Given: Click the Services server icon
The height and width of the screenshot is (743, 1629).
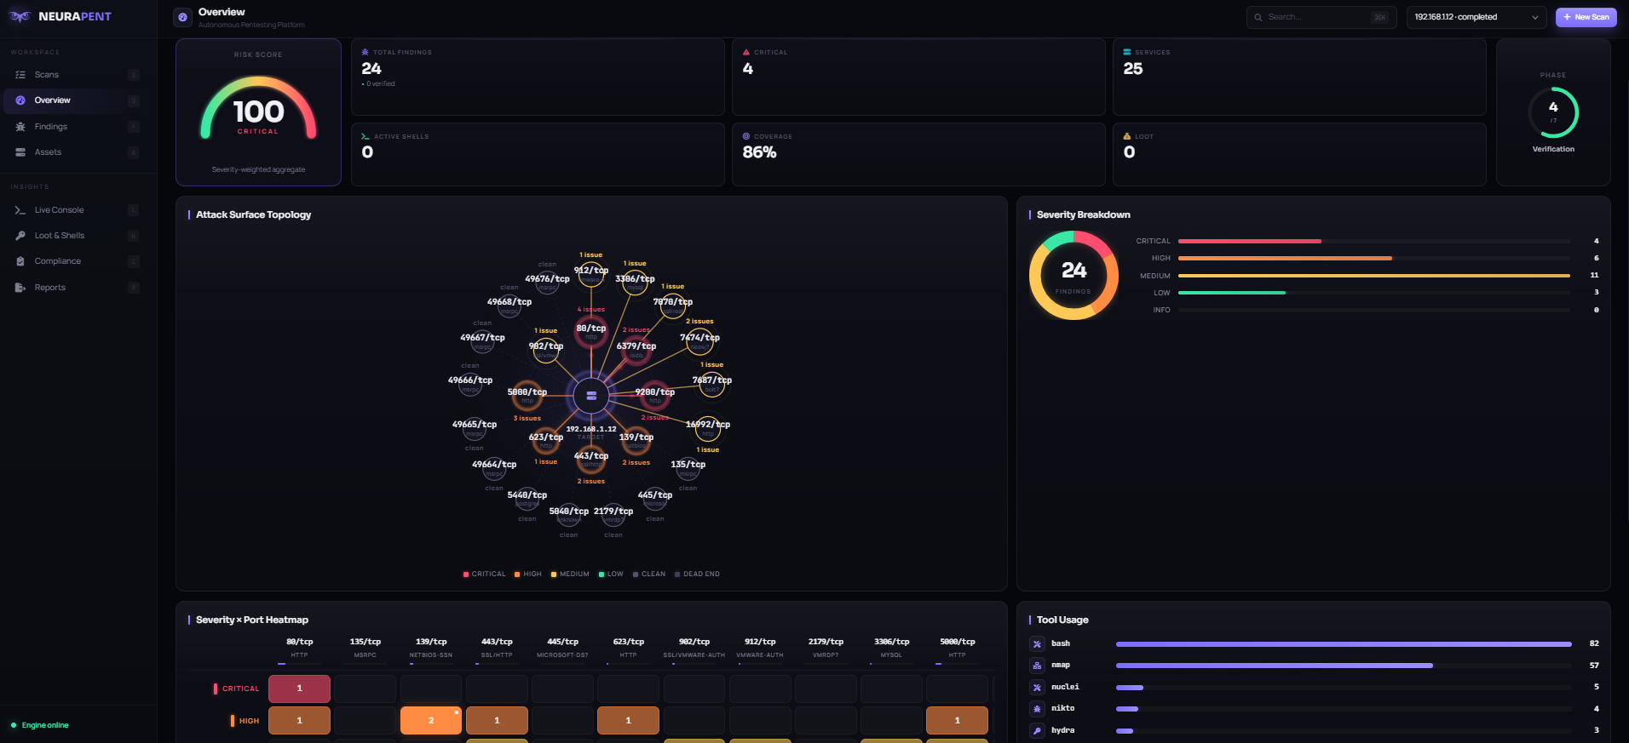Looking at the screenshot, I should coord(1127,52).
